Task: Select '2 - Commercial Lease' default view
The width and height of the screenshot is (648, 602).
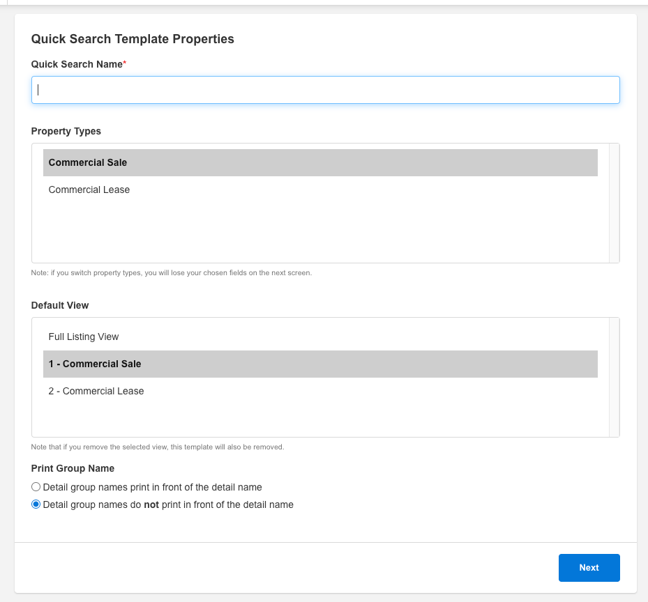Action: (320, 392)
